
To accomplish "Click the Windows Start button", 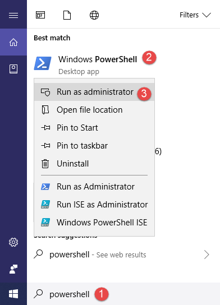I will 13,294.
